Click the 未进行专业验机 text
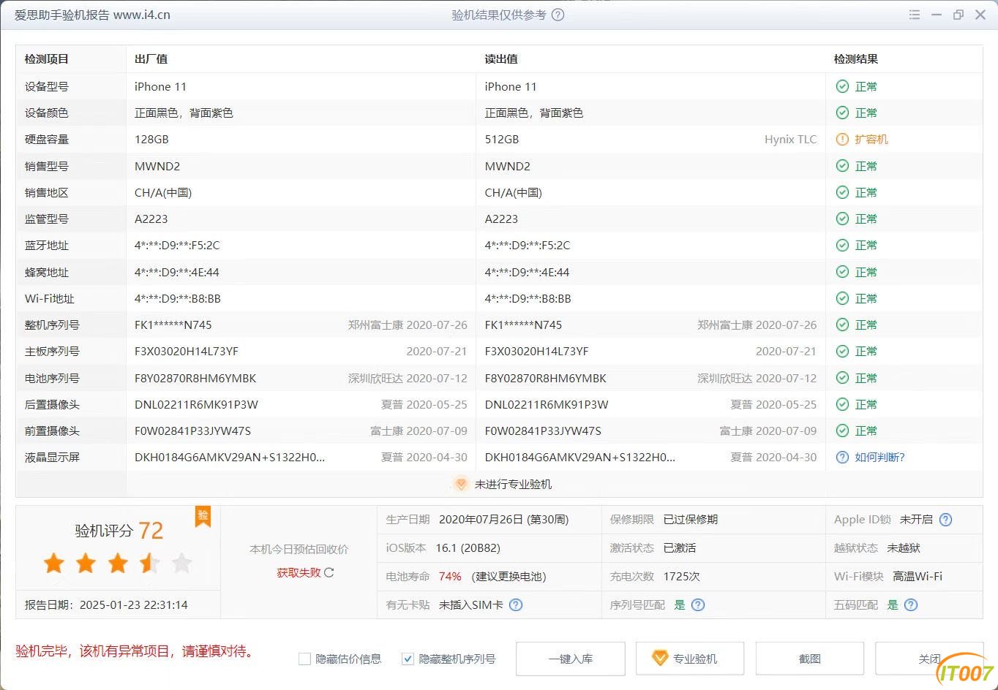The height and width of the screenshot is (690, 998). point(513,484)
